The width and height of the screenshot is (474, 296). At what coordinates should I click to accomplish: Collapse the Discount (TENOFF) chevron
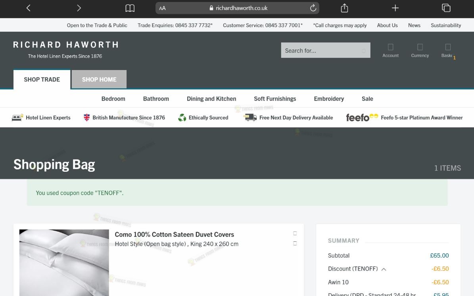click(384, 269)
